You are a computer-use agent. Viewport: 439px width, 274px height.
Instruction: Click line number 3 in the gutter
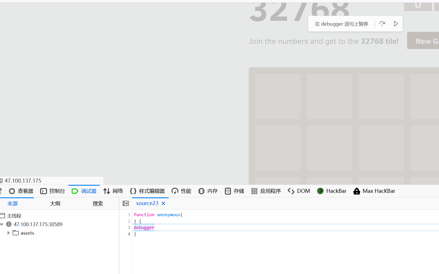129,228
